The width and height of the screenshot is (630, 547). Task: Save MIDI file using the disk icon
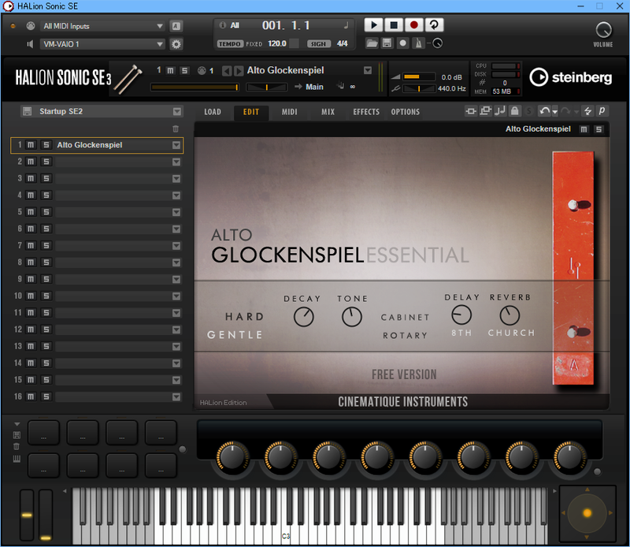387,43
